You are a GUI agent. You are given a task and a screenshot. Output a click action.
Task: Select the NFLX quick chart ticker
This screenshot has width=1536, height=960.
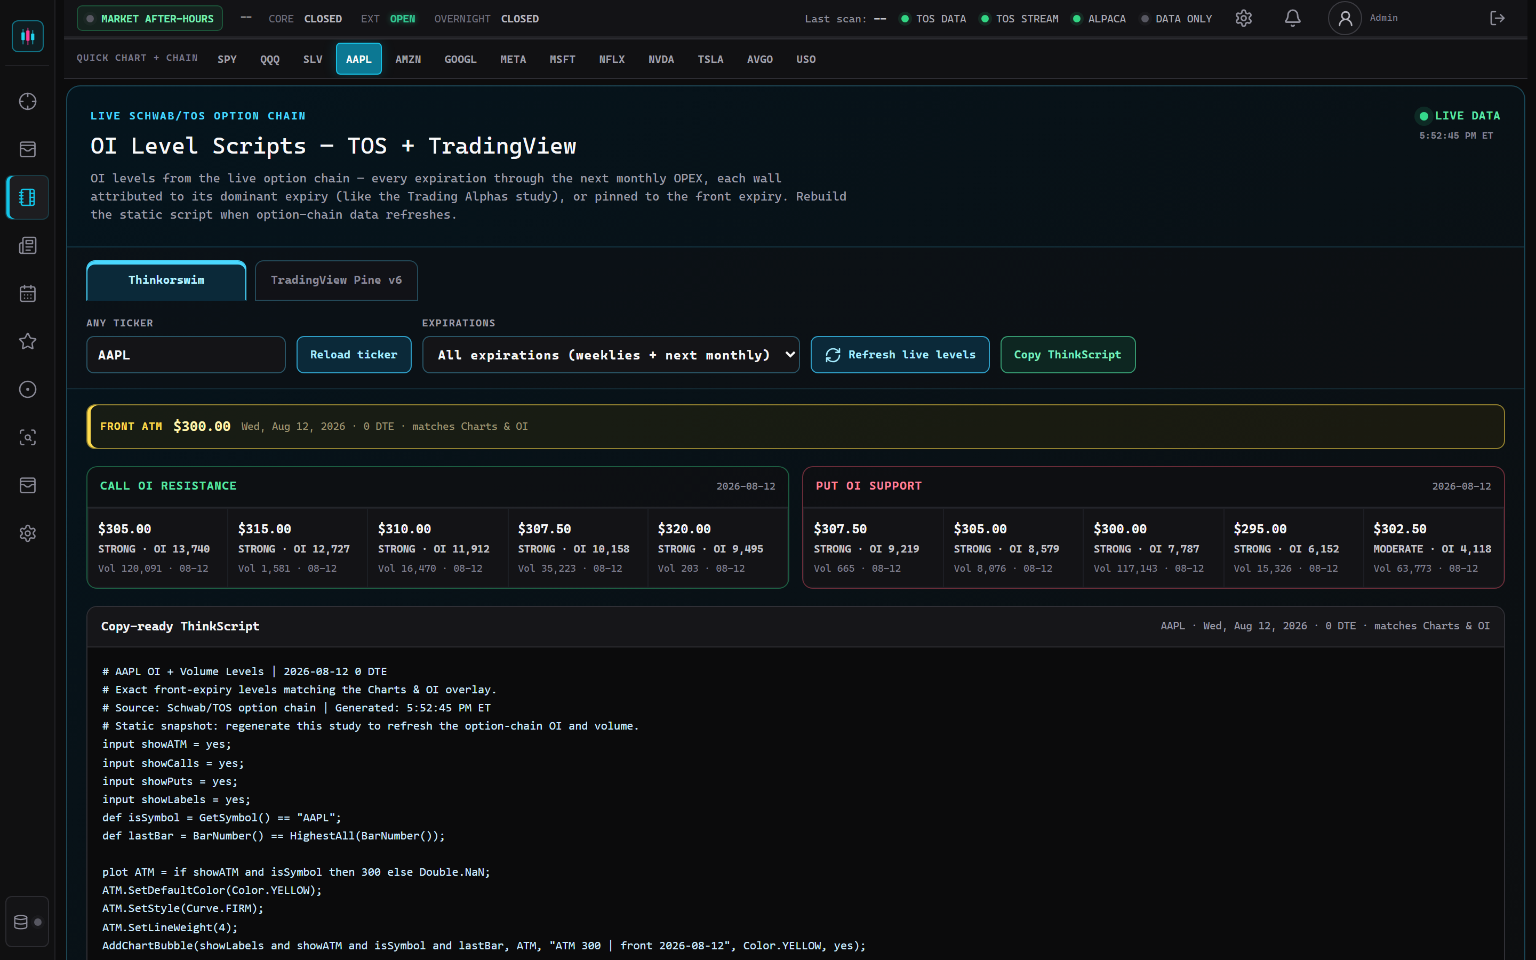point(612,59)
